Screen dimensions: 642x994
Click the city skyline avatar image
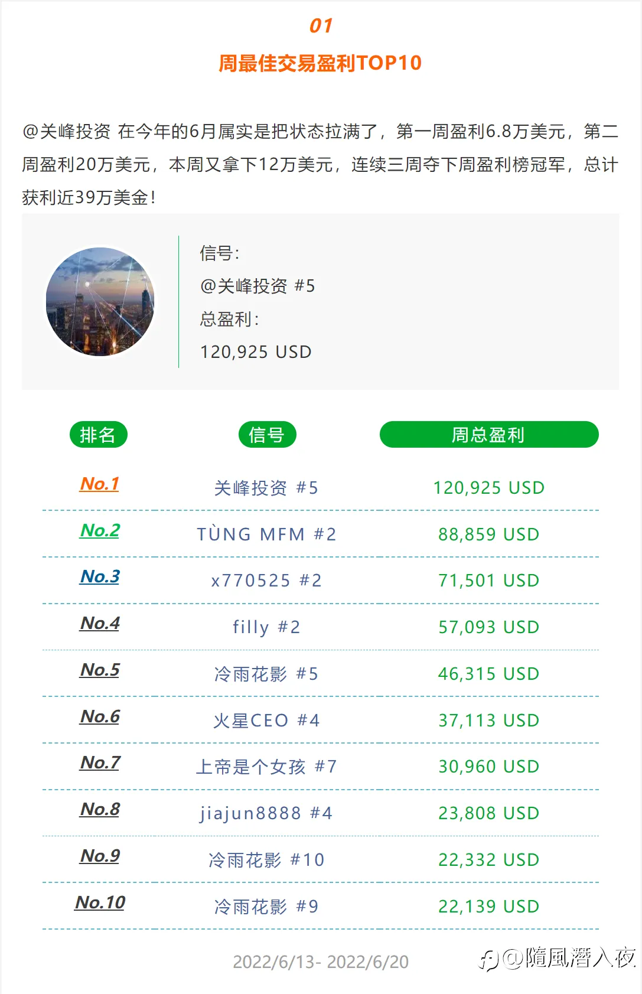coord(100,302)
